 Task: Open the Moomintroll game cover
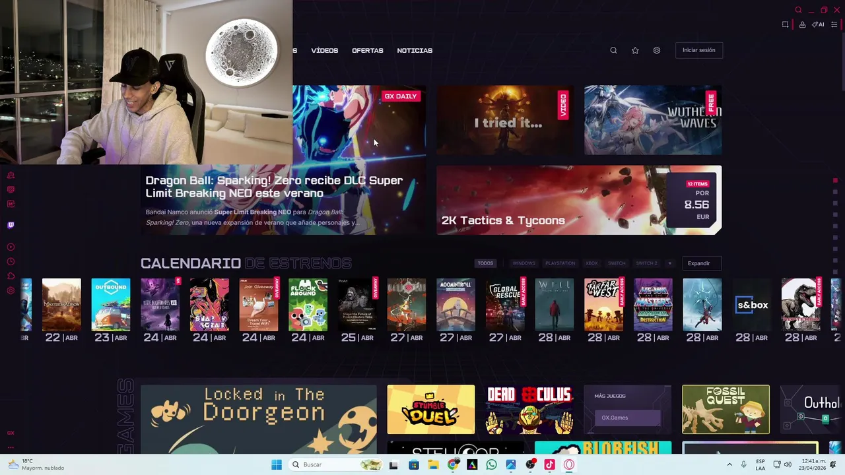pos(456,305)
